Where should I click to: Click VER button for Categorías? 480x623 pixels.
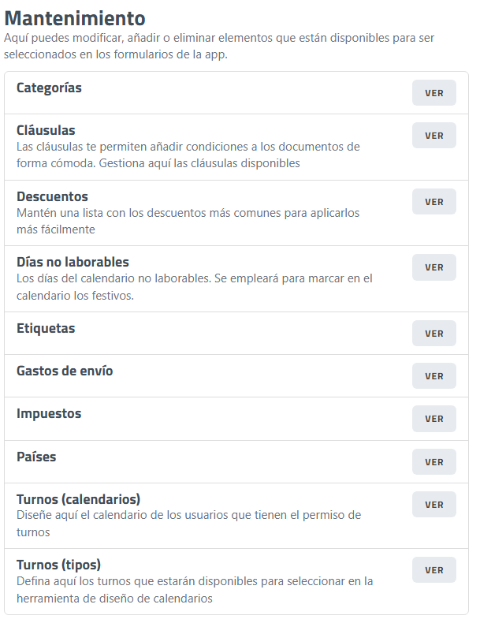click(433, 93)
